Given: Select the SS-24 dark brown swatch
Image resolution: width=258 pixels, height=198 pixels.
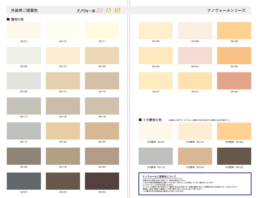Looking at the screenshot, I should tap(102, 181).
